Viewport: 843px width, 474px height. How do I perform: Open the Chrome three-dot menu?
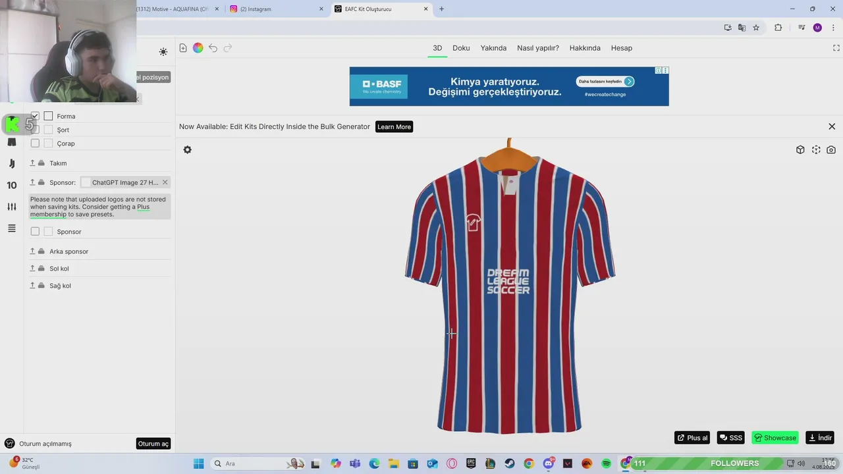pos(833,28)
